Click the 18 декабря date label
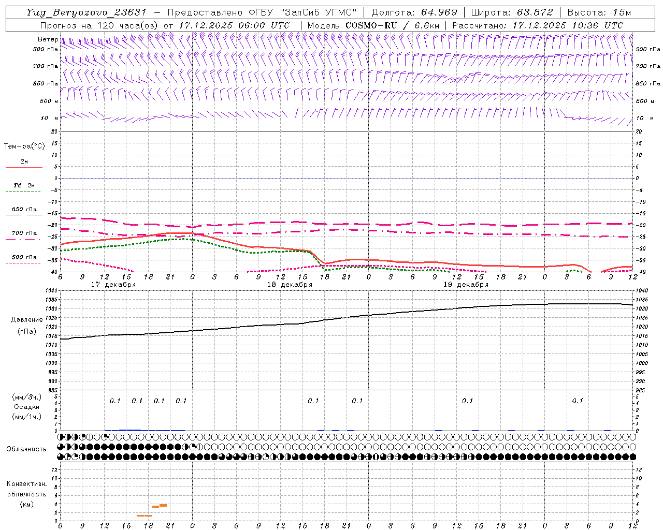 290,285
